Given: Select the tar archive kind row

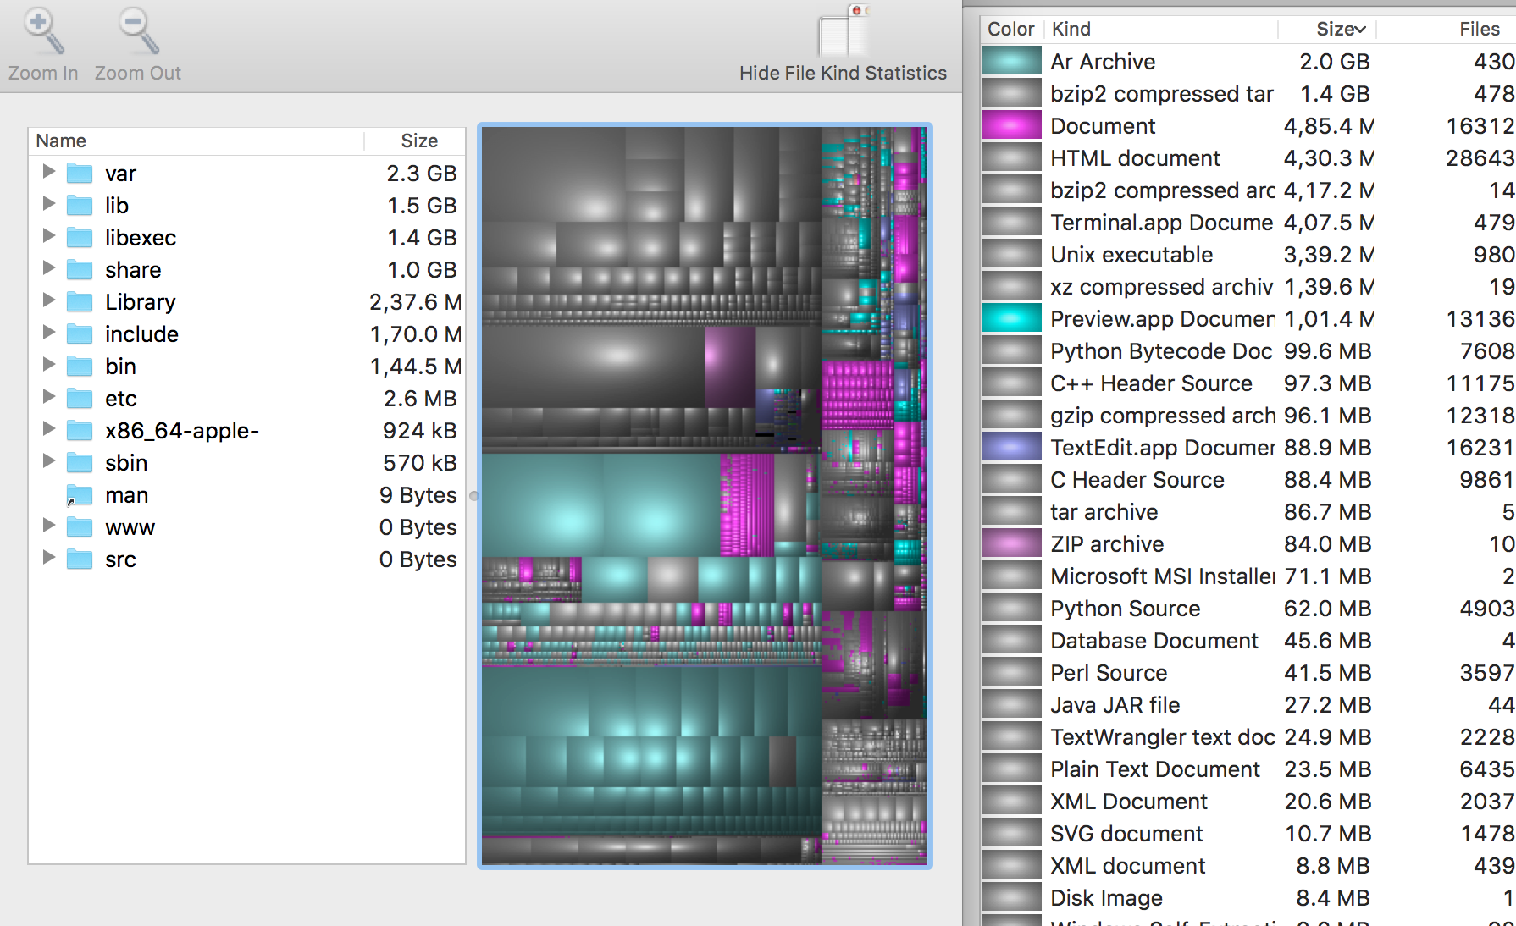Looking at the screenshot, I should (x=1248, y=511).
